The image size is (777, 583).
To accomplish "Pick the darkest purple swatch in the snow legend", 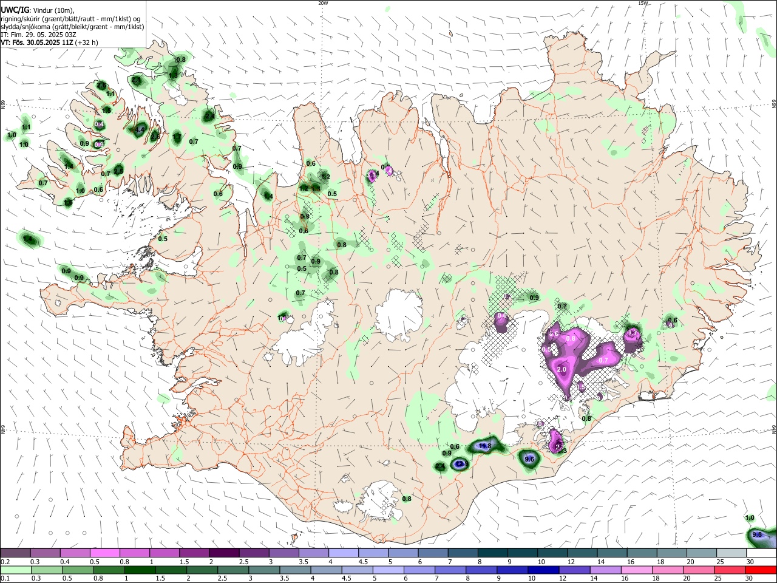I will pyautogui.click(x=223, y=553).
